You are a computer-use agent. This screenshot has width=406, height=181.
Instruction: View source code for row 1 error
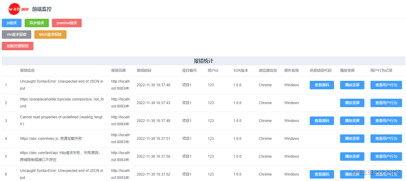point(322,85)
